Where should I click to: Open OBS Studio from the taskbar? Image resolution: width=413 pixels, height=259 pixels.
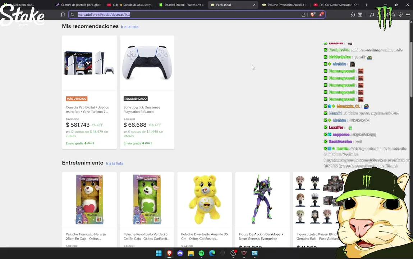[x=233, y=253]
